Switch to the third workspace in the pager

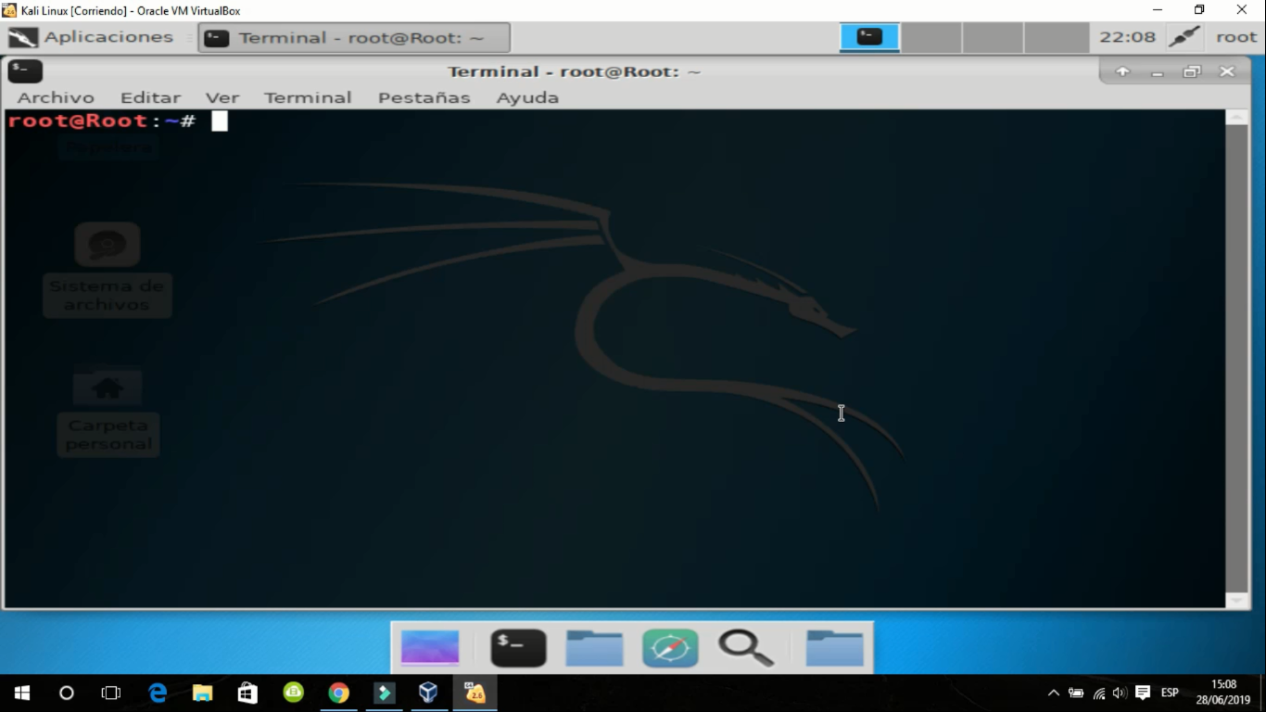tap(993, 37)
